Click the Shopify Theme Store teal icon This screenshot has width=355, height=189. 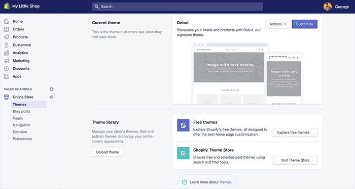pyautogui.click(x=183, y=153)
